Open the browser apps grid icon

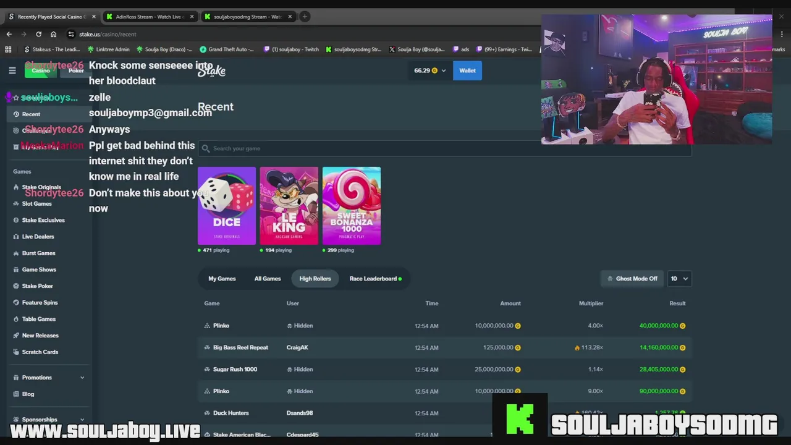click(x=8, y=49)
